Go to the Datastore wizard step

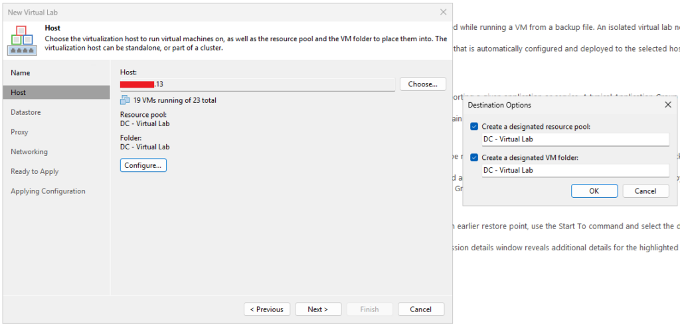coord(26,112)
